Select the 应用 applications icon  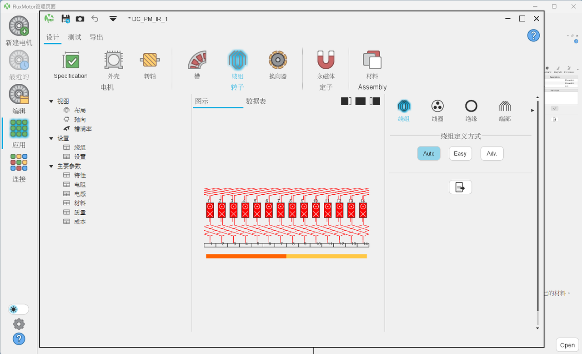[19, 129]
